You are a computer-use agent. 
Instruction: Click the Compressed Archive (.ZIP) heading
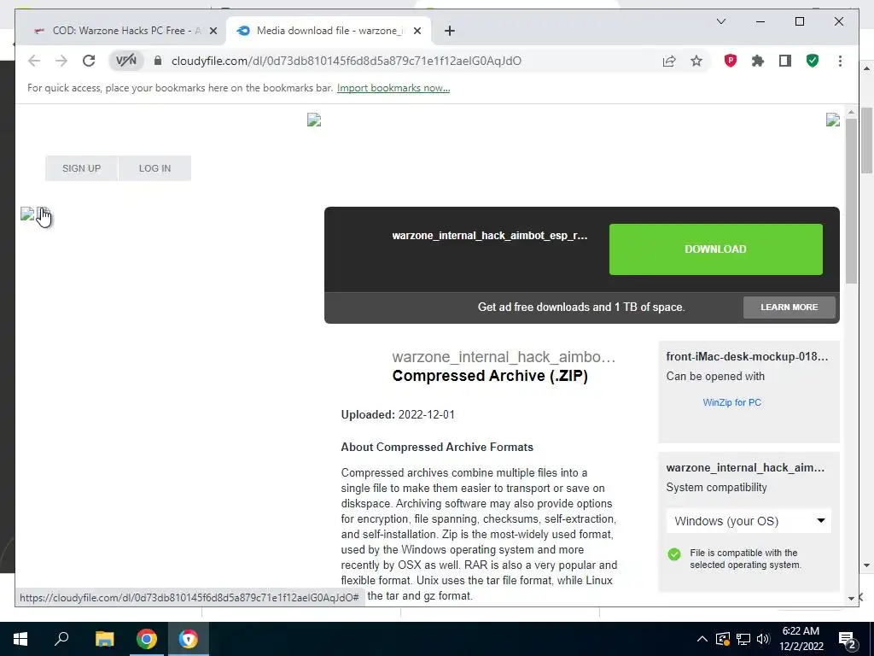(490, 376)
